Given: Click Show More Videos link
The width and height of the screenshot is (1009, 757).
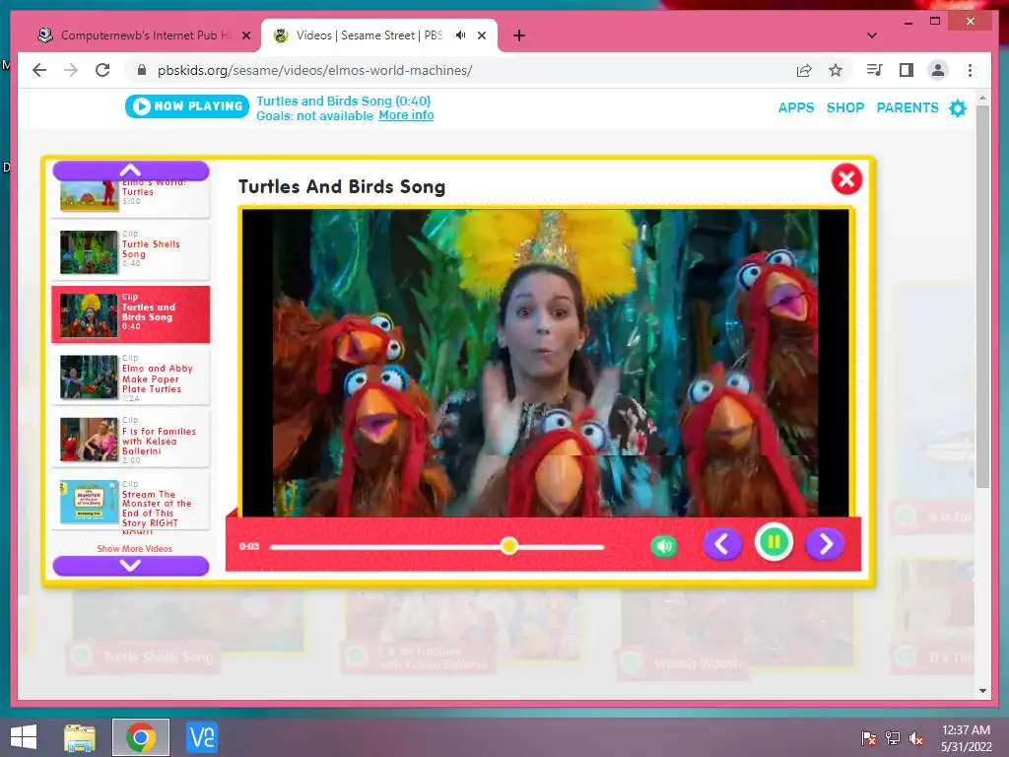Looking at the screenshot, I should click(134, 548).
